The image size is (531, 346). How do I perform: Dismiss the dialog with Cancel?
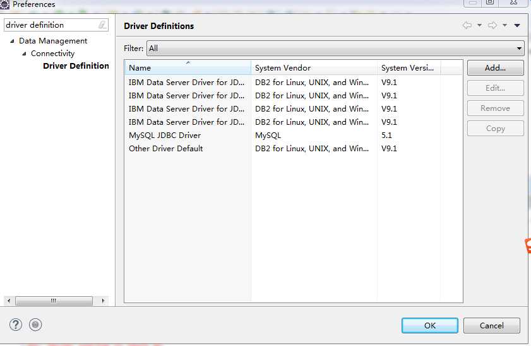491,325
